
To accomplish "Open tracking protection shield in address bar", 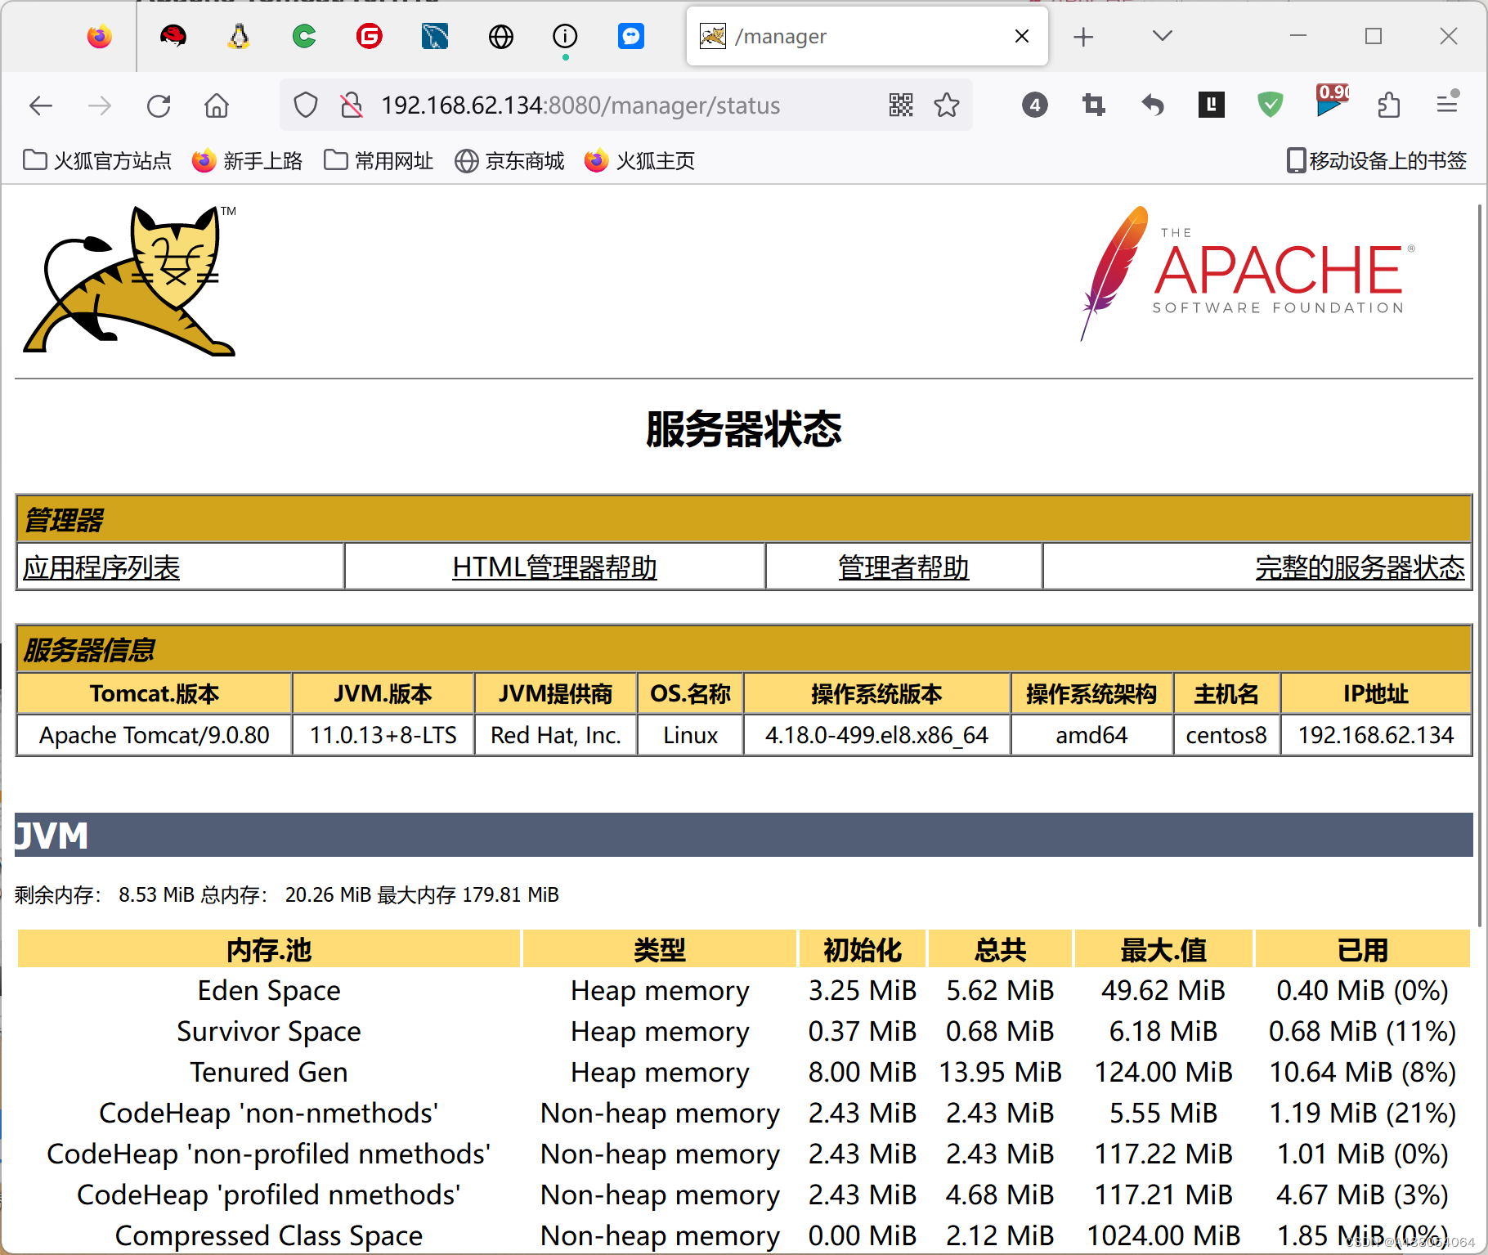I will pos(306,105).
